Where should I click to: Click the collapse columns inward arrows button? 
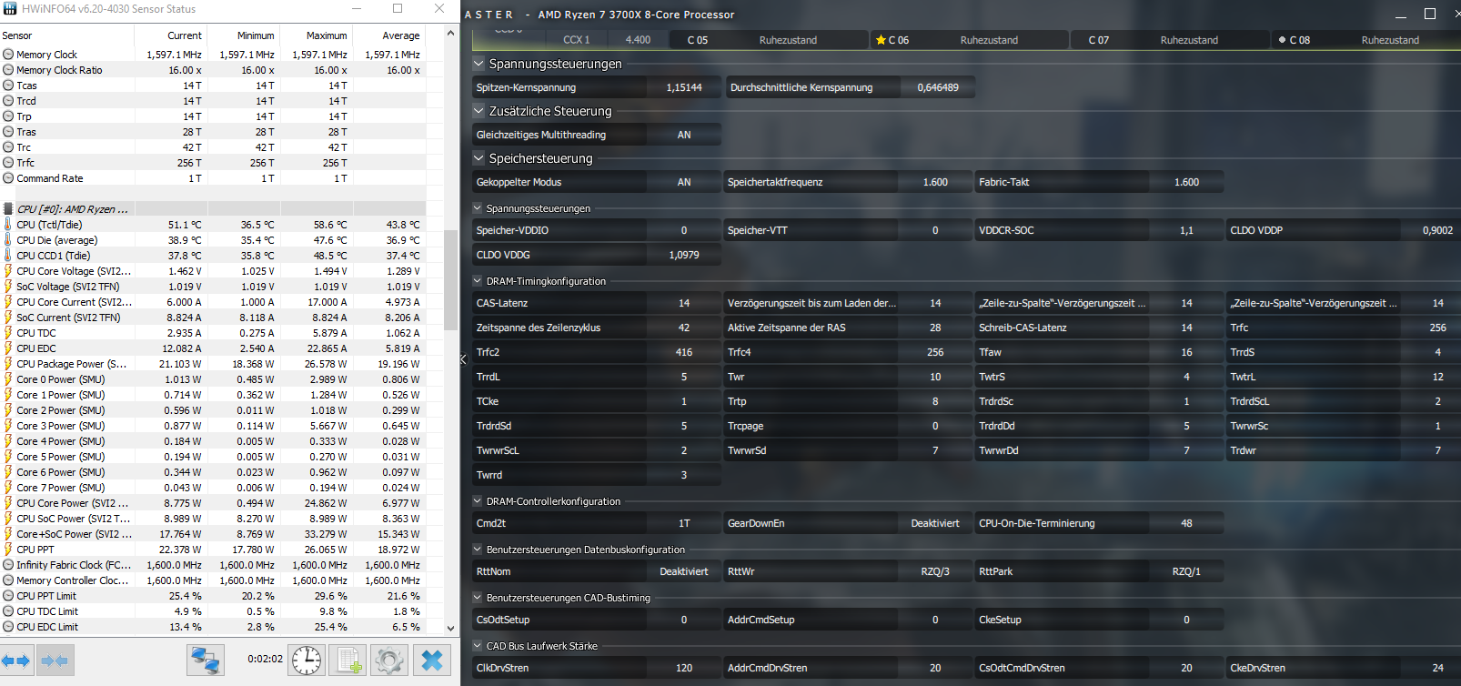55,661
